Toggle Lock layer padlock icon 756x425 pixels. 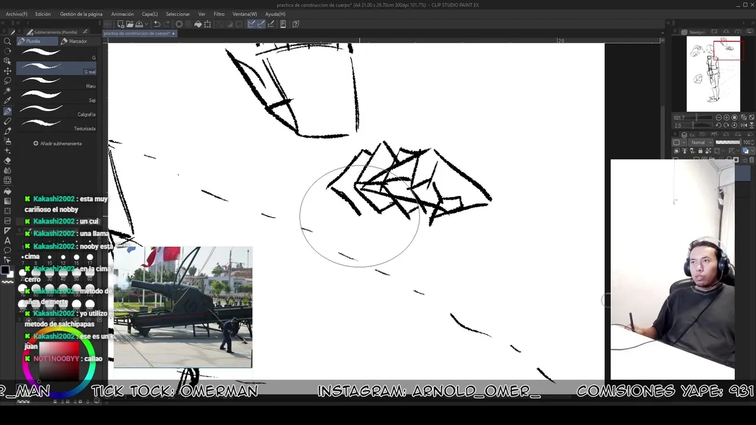click(700, 151)
